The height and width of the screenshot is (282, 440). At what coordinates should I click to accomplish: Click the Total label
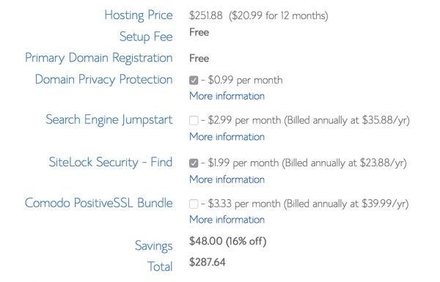click(160, 267)
